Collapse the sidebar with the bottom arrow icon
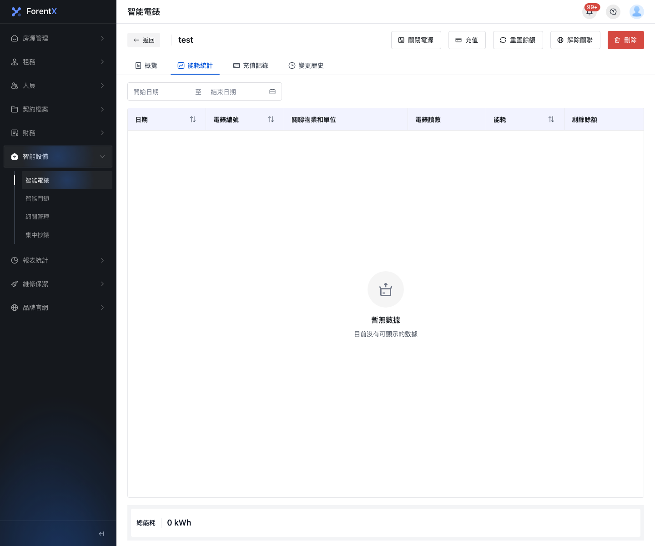 [101, 534]
